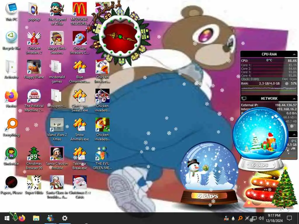Launch the Santa Claus in Trouble shortcut
The width and height of the screenshot is (299, 224).
click(x=57, y=158)
